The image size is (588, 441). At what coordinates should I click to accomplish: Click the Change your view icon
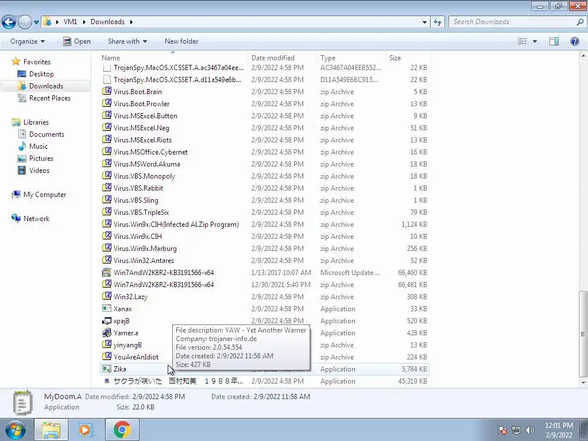coord(523,41)
